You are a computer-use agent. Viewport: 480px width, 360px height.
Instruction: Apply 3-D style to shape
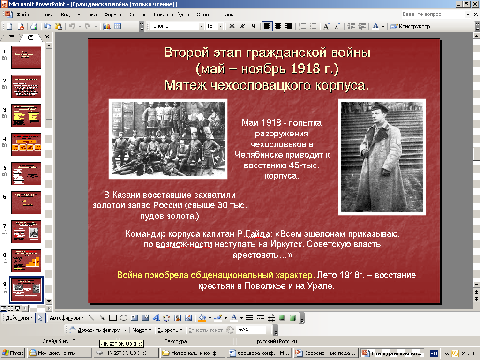(x=292, y=318)
